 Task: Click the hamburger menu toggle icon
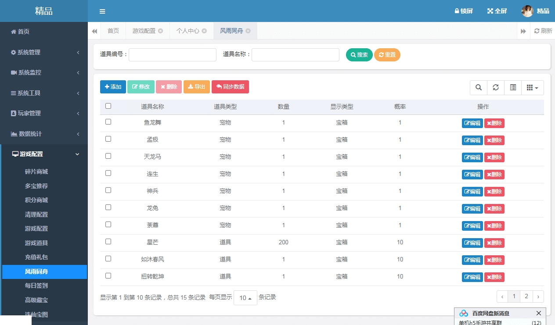pos(102,11)
